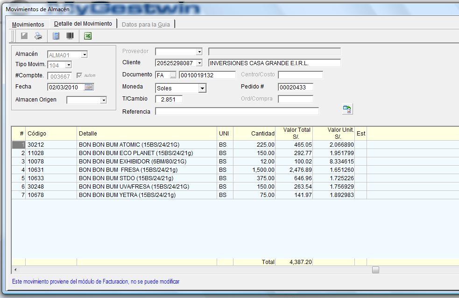The height and width of the screenshot is (298, 459).
Task: Open the Proveedor dropdown
Action: coord(199,52)
